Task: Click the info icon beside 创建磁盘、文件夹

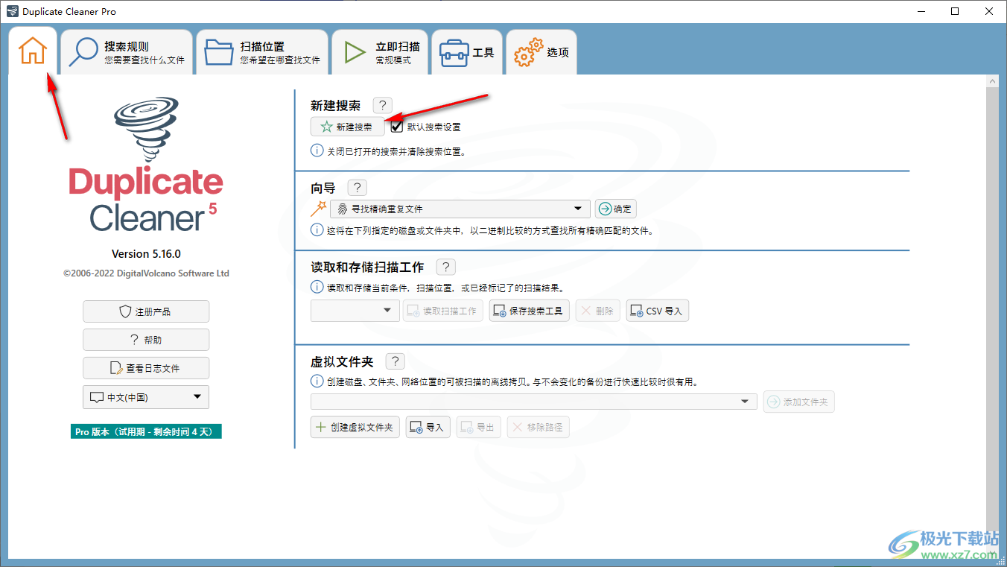Action: point(317,381)
